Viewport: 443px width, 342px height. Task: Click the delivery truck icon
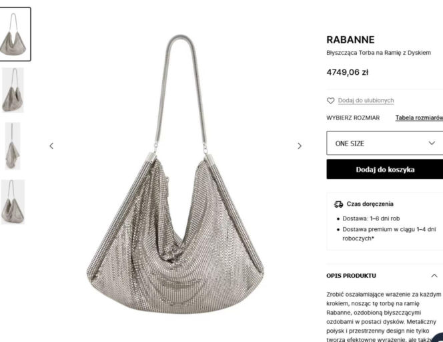[x=338, y=204]
